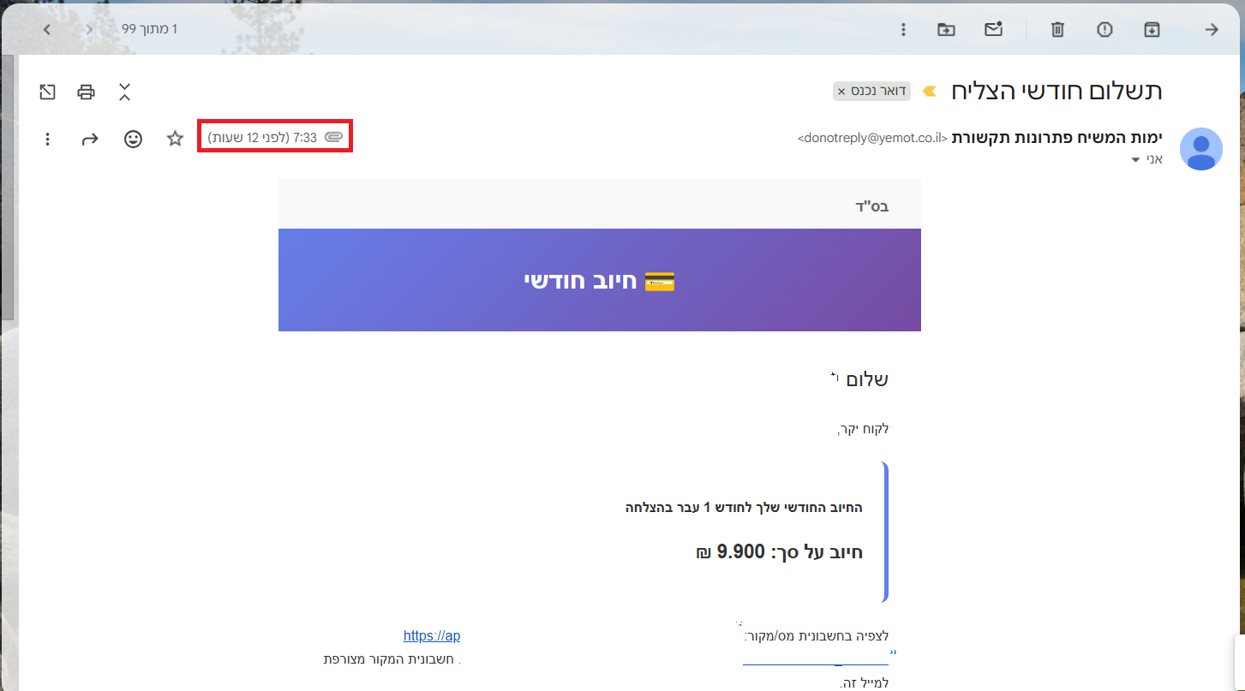The height and width of the screenshot is (691, 1245).
Task: Move the email to another folder
Action: (x=946, y=29)
